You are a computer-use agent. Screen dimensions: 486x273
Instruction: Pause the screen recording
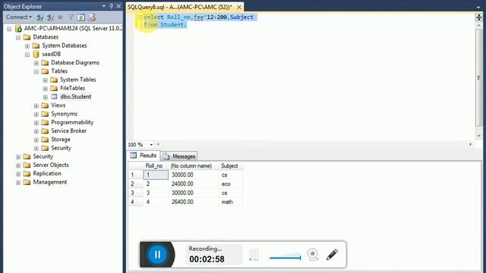157,255
